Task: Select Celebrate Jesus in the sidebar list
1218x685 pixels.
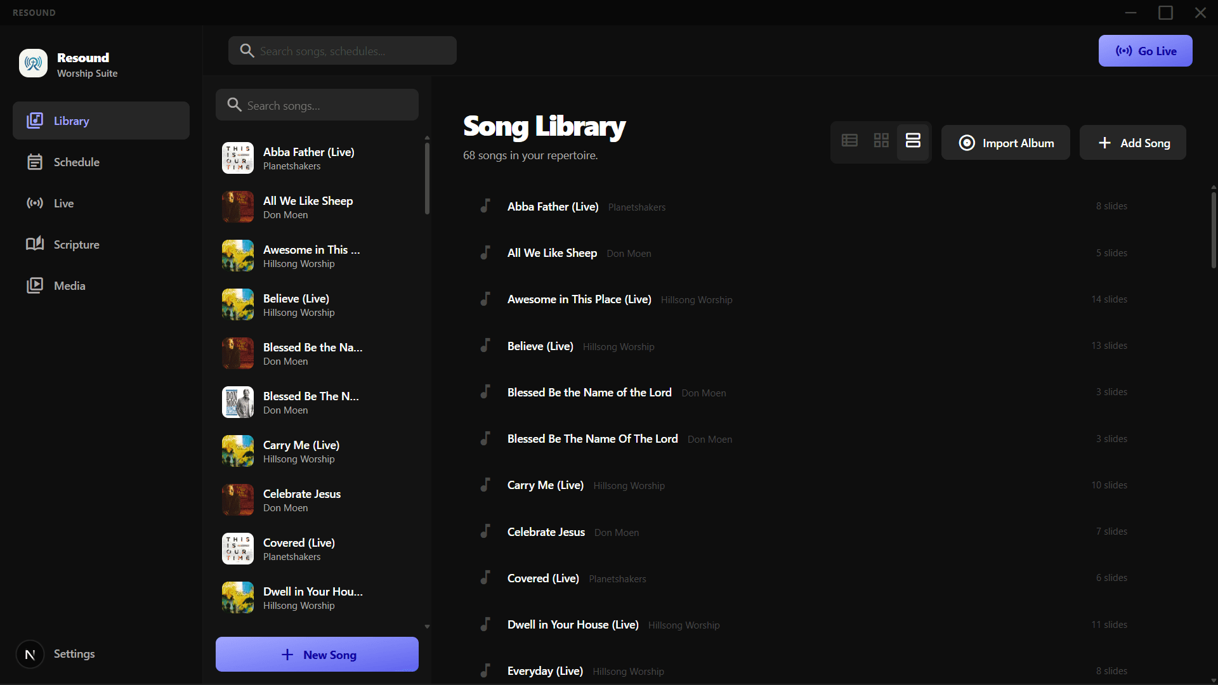Action: (x=317, y=500)
